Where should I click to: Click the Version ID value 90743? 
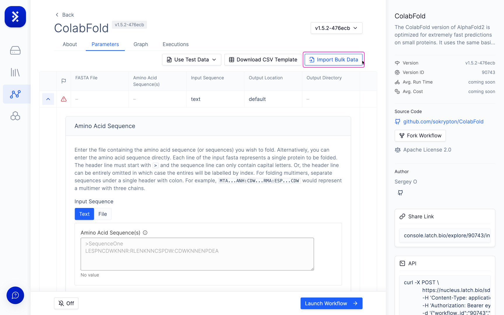pos(488,72)
